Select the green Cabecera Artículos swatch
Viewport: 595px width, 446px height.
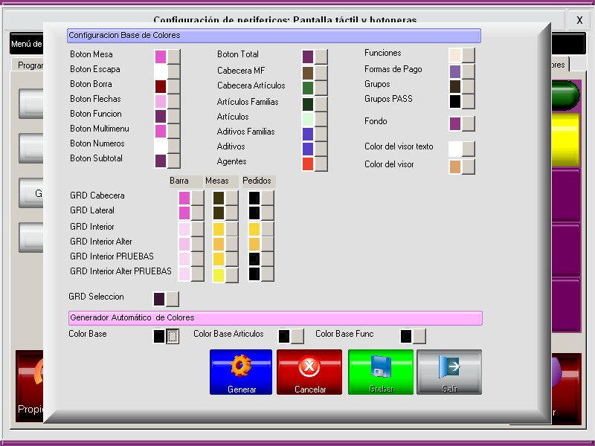pyautogui.click(x=308, y=88)
